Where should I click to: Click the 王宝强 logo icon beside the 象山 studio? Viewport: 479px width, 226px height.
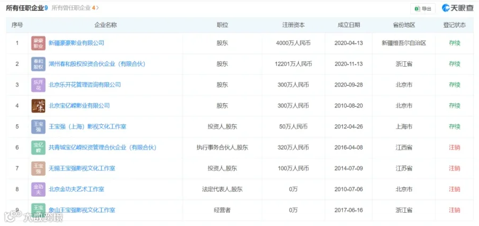coord(38,210)
